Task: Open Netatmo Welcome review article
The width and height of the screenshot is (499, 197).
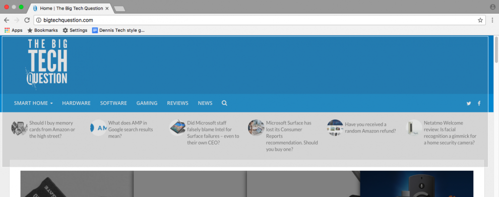Action: tap(450, 133)
